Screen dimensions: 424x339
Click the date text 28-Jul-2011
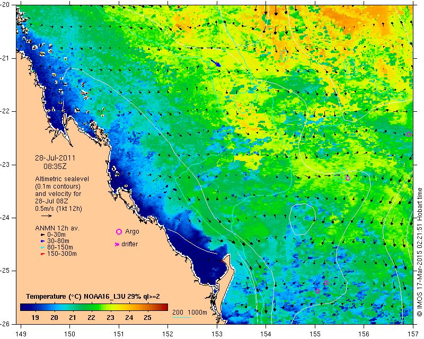(x=55, y=158)
